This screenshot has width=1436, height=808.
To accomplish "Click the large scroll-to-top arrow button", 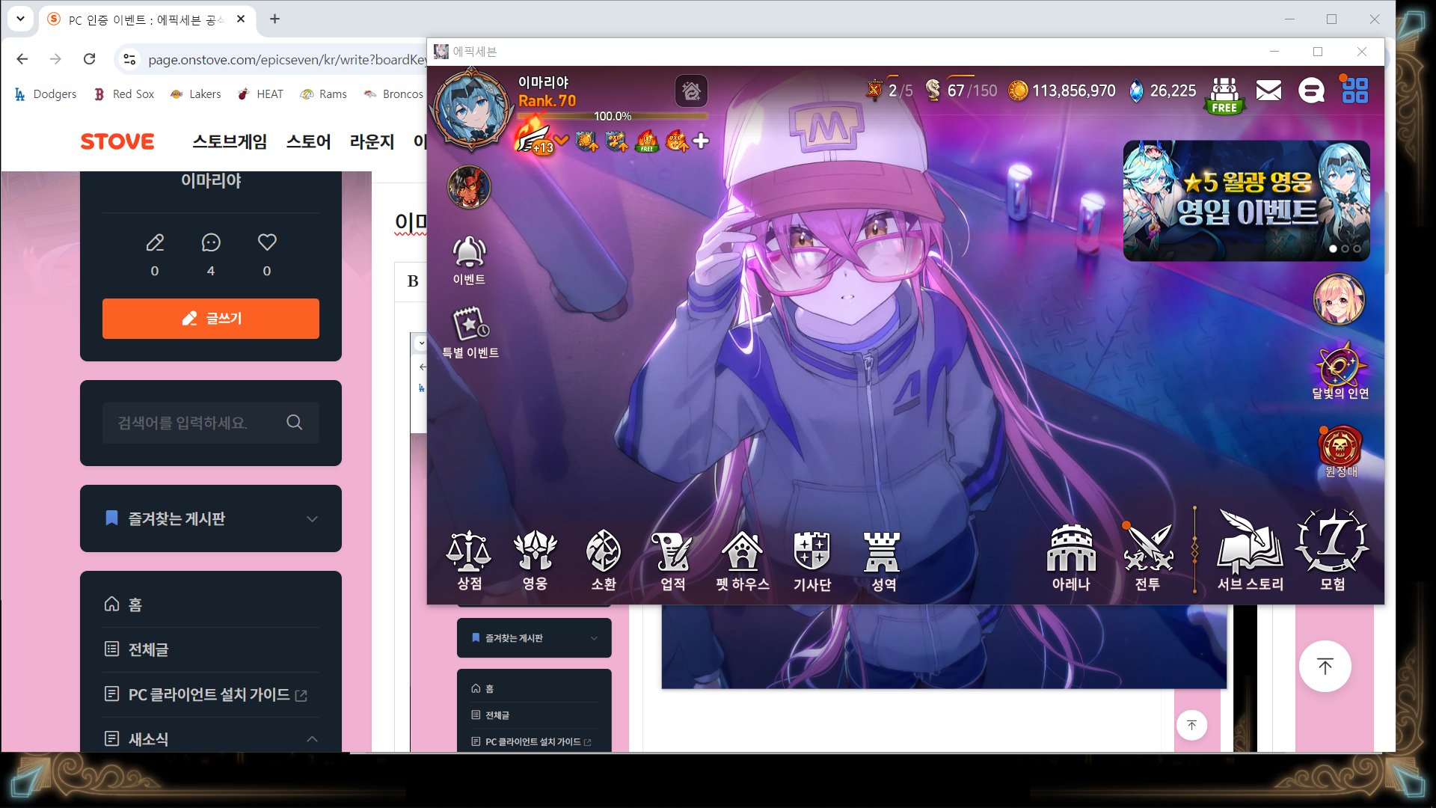I will pos(1325,666).
